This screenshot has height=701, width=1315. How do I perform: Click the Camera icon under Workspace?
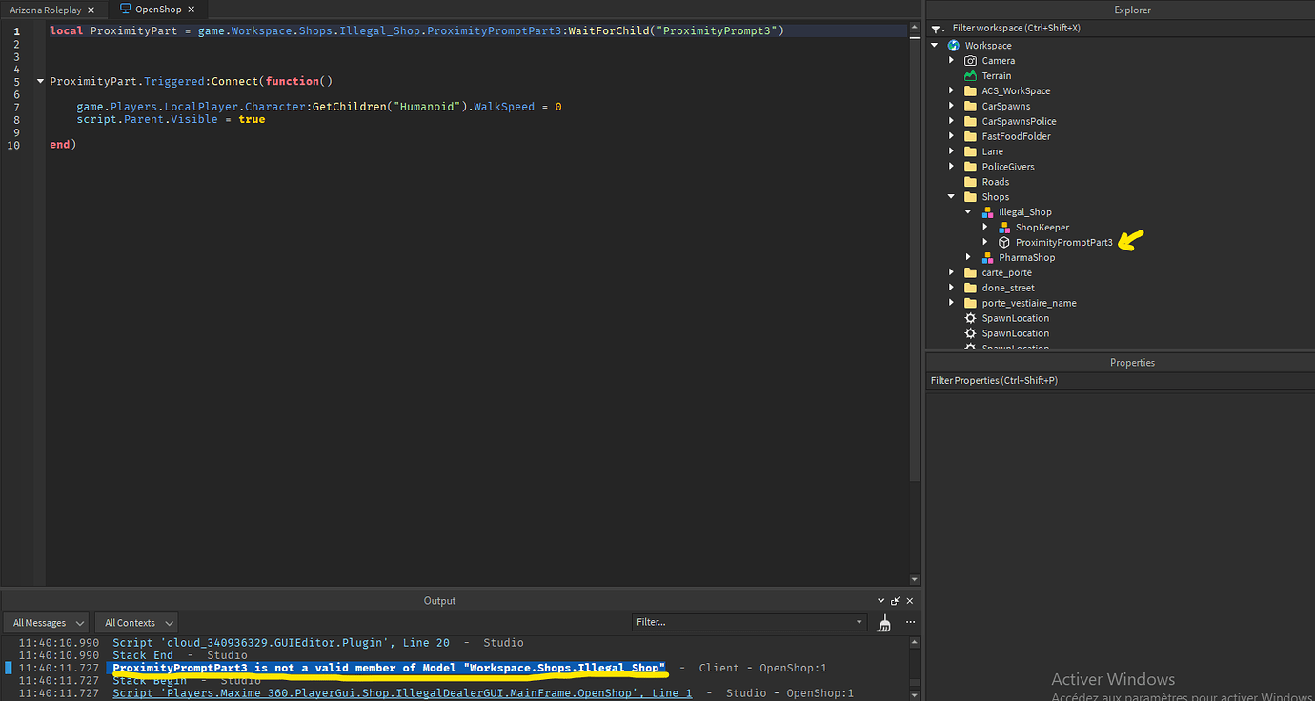pyautogui.click(x=969, y=60)
